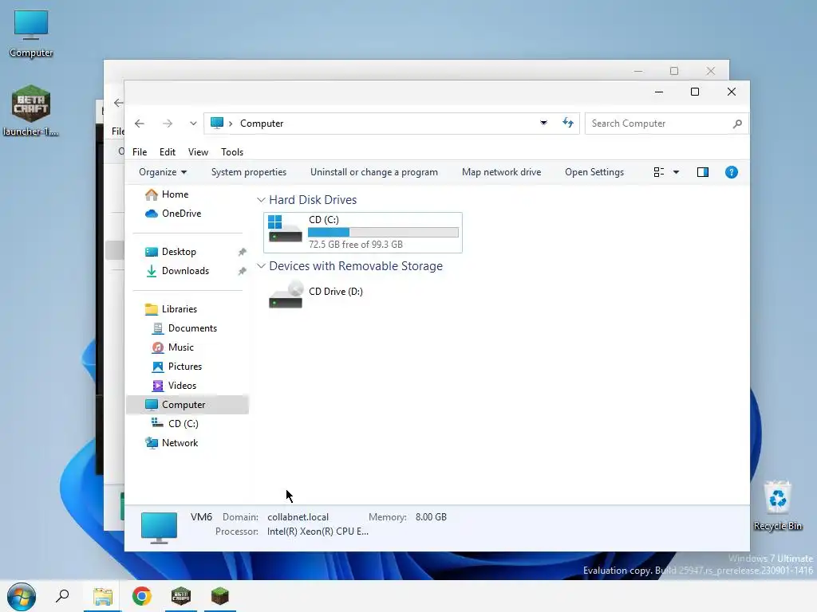Click the blue Help question mark icon
Screen dimensions: 817x612
tap(731, 172)
